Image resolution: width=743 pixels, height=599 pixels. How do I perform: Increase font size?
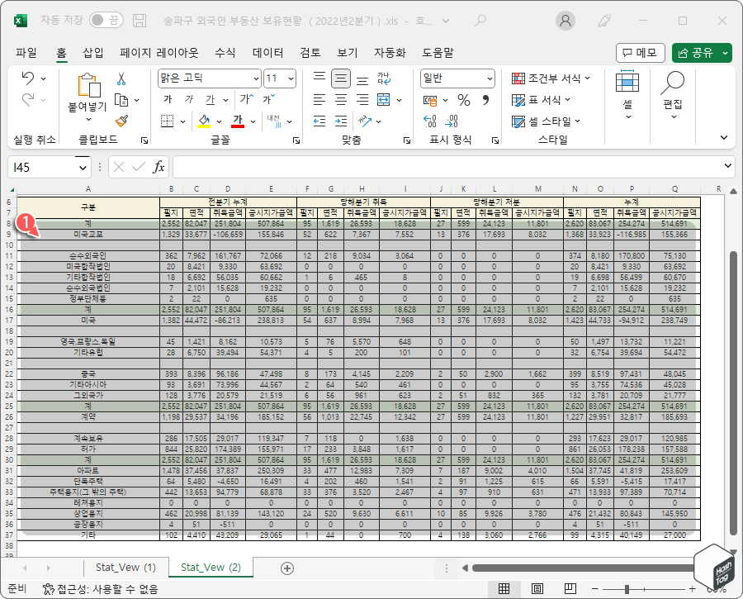coord(246,100)
